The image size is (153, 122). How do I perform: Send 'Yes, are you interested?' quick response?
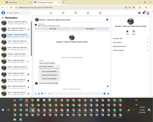pyautogui.click(x=49, y=71)
